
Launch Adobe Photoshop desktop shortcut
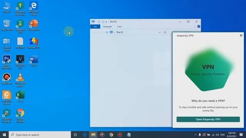(x=7, y=62)
